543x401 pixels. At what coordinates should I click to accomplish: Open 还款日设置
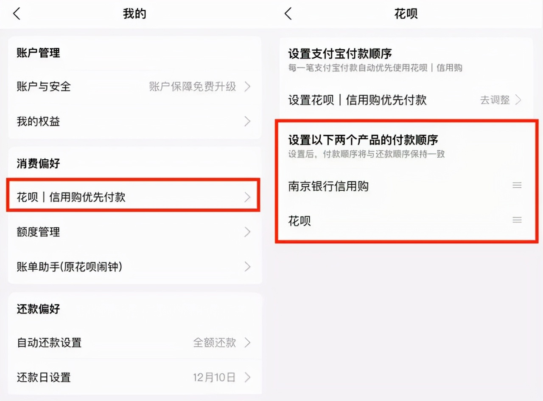pos(135,377)
